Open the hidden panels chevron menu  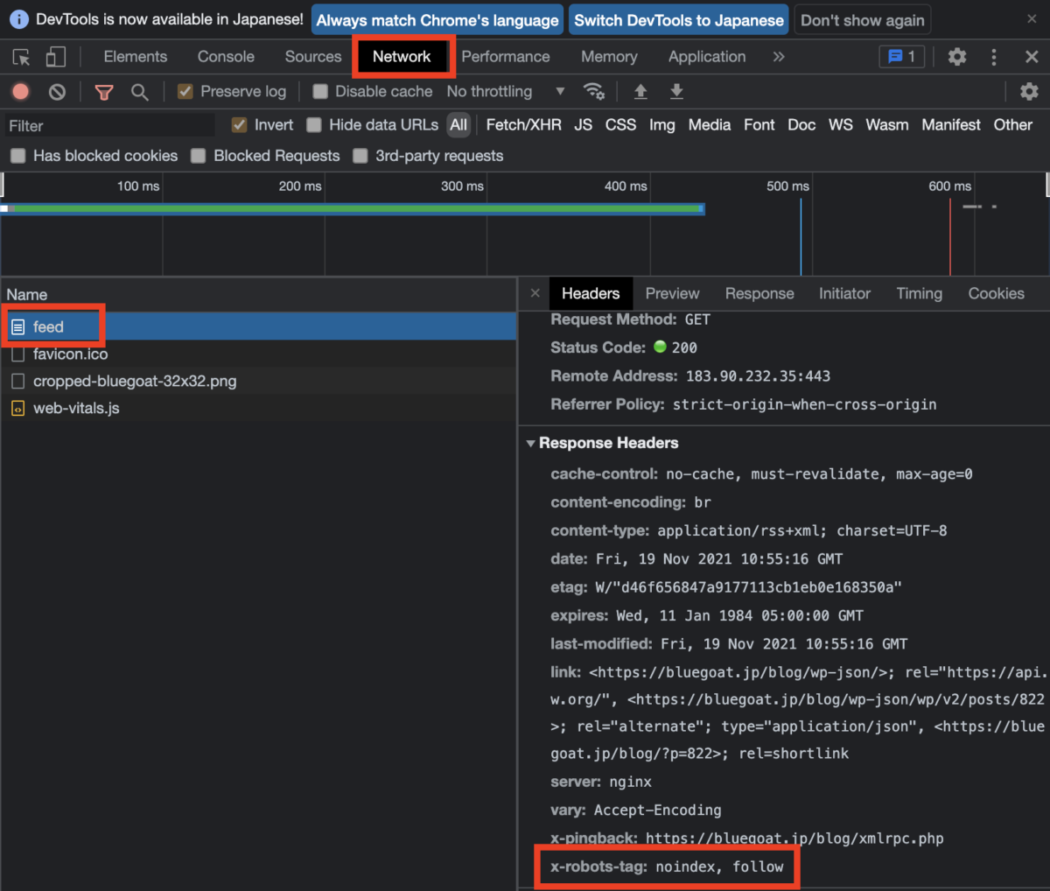(779, 56)
